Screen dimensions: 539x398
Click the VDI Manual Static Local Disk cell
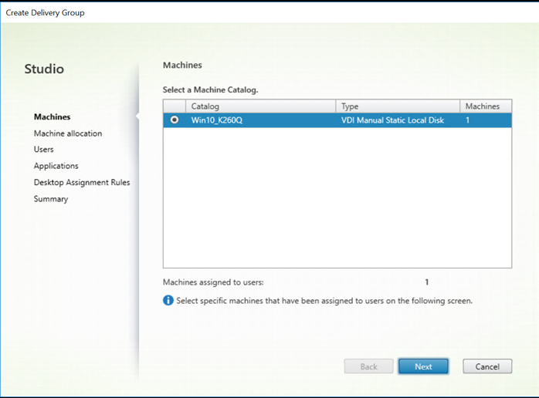pyautogui.click(x=392, y=120)
